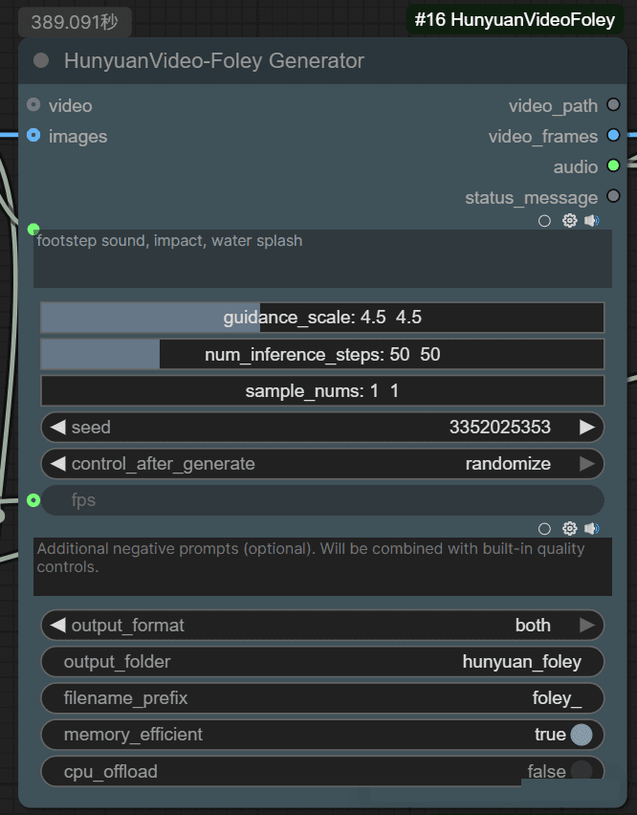Click the status_message output socket

point(614,196)
